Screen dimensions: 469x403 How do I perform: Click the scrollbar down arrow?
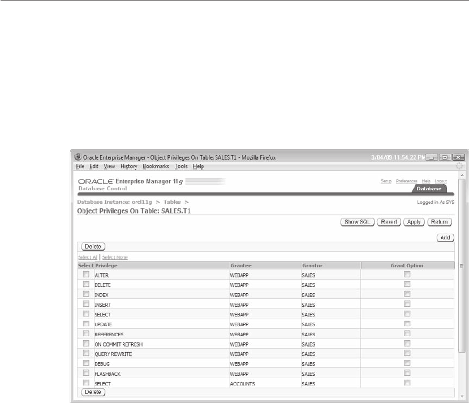(x=462, y=396)
